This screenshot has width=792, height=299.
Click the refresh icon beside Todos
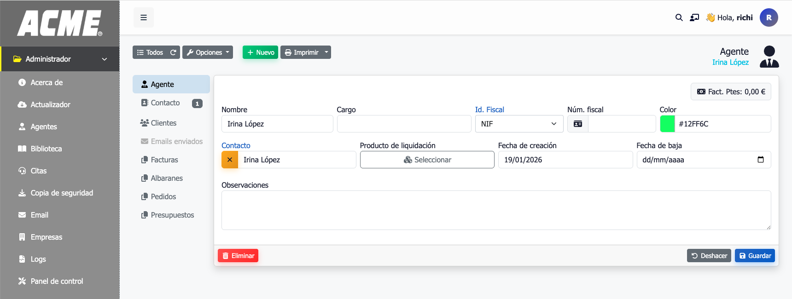[x=173, y=52]
